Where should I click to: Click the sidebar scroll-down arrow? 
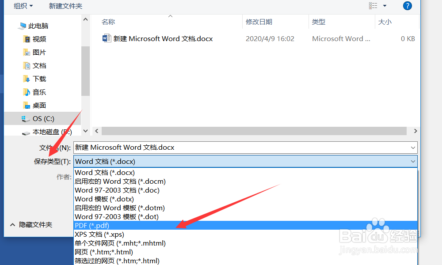click(x=85, y=131)
